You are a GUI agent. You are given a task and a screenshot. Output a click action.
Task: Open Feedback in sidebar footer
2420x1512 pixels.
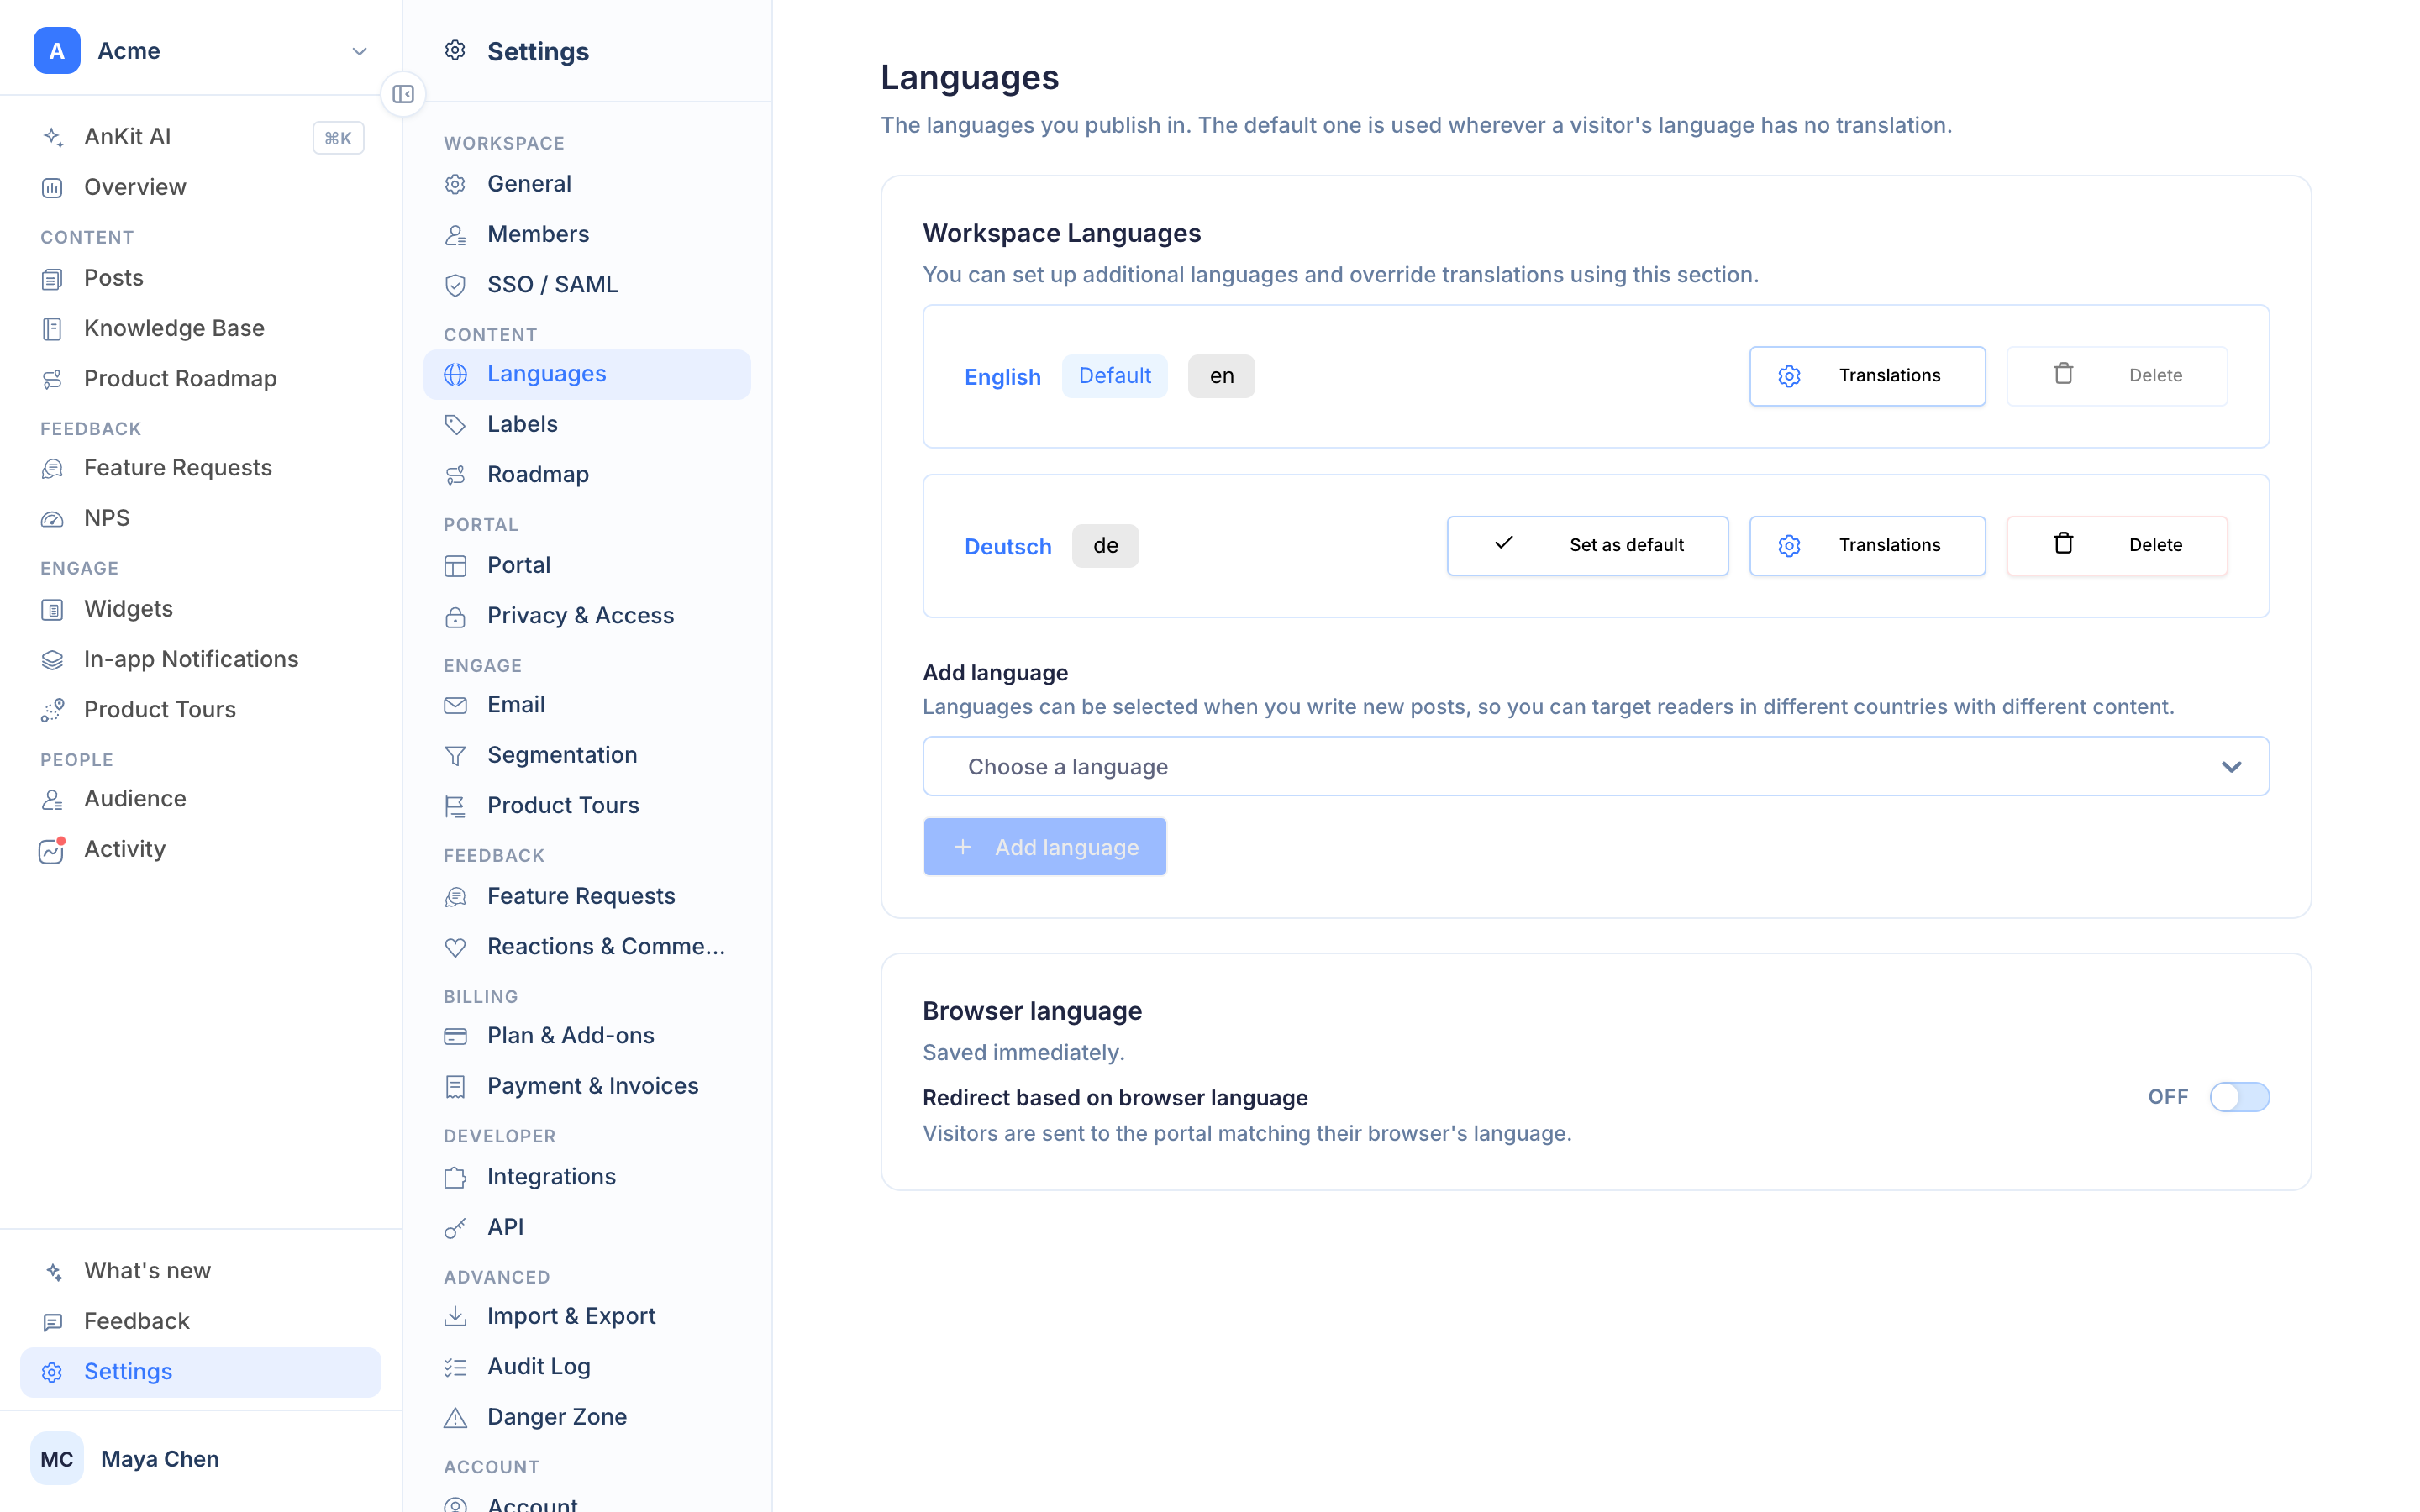coord(200,1322)
